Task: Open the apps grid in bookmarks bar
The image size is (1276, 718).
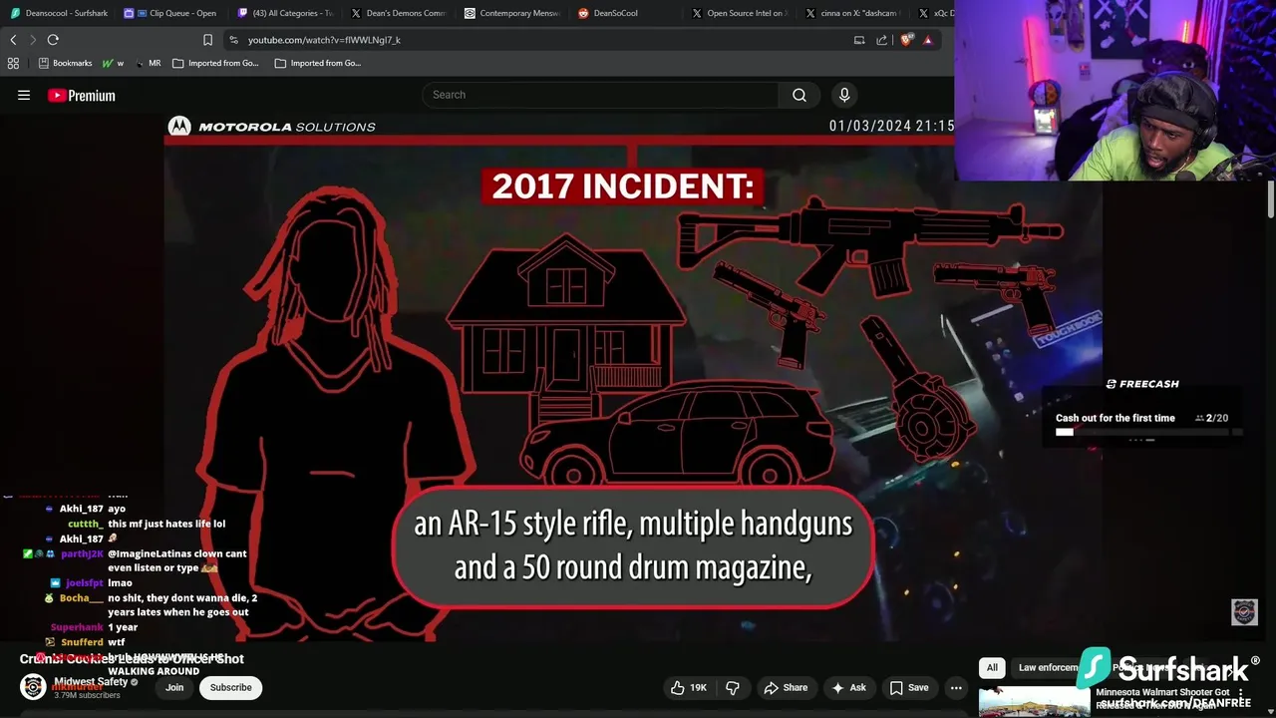Action: (x=13, y=63)
